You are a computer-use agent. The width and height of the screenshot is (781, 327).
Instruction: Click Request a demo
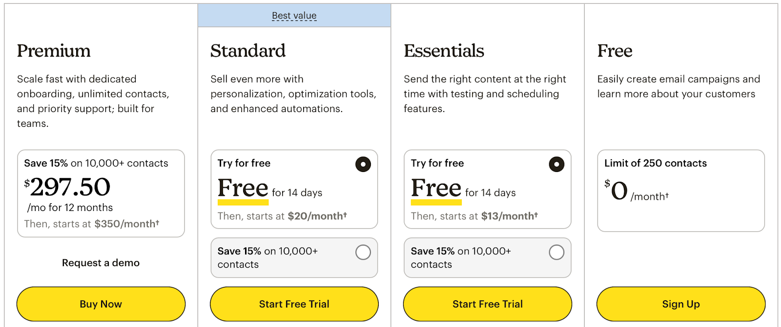pyautogui.click(x=101, y=263)
